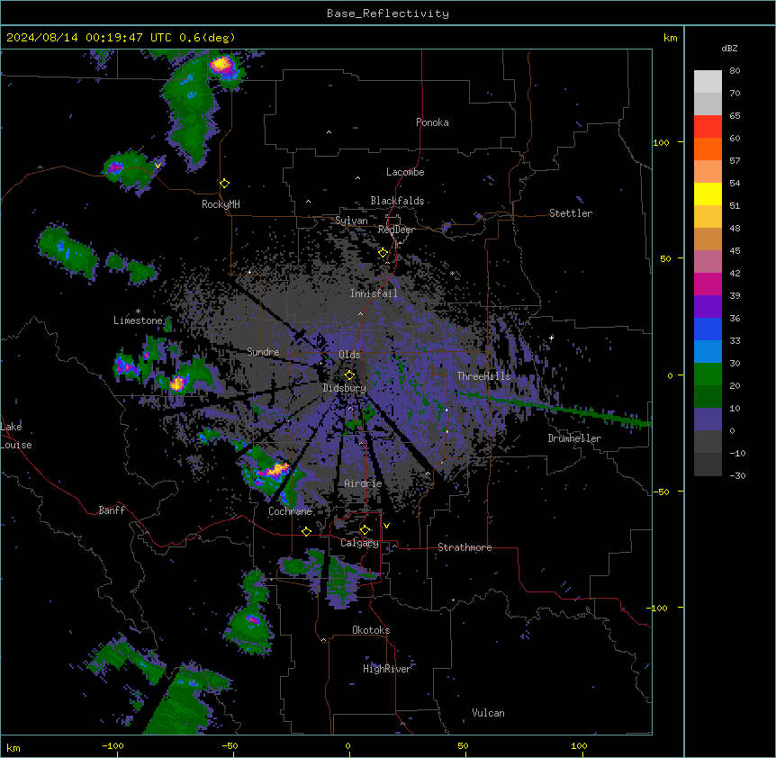Click the RockyMH label
776x758 pixels.
221,204
